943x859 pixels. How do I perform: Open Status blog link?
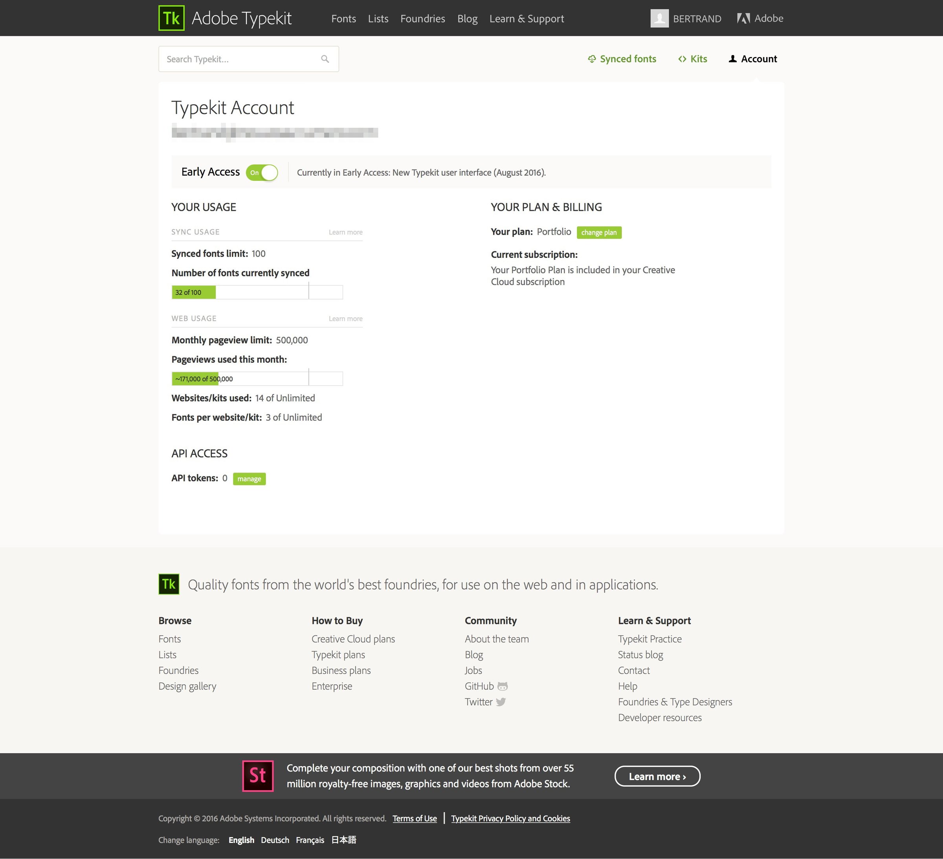pos(641,655)
